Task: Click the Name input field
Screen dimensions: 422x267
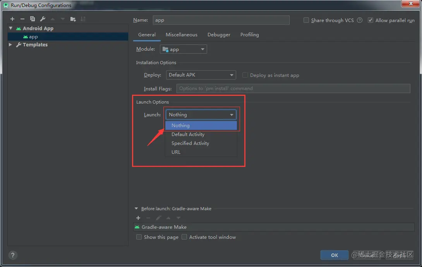Action: 221,20
